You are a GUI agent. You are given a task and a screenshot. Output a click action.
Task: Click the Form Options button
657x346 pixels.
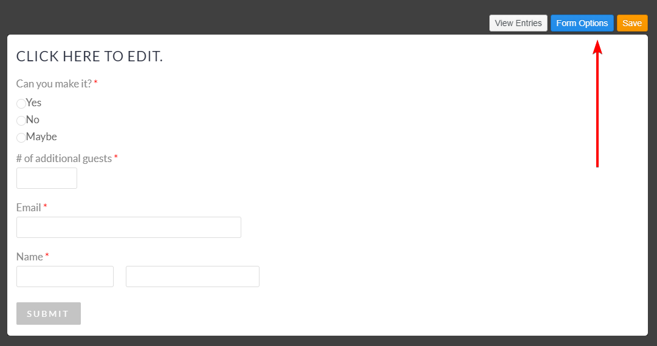582,23
